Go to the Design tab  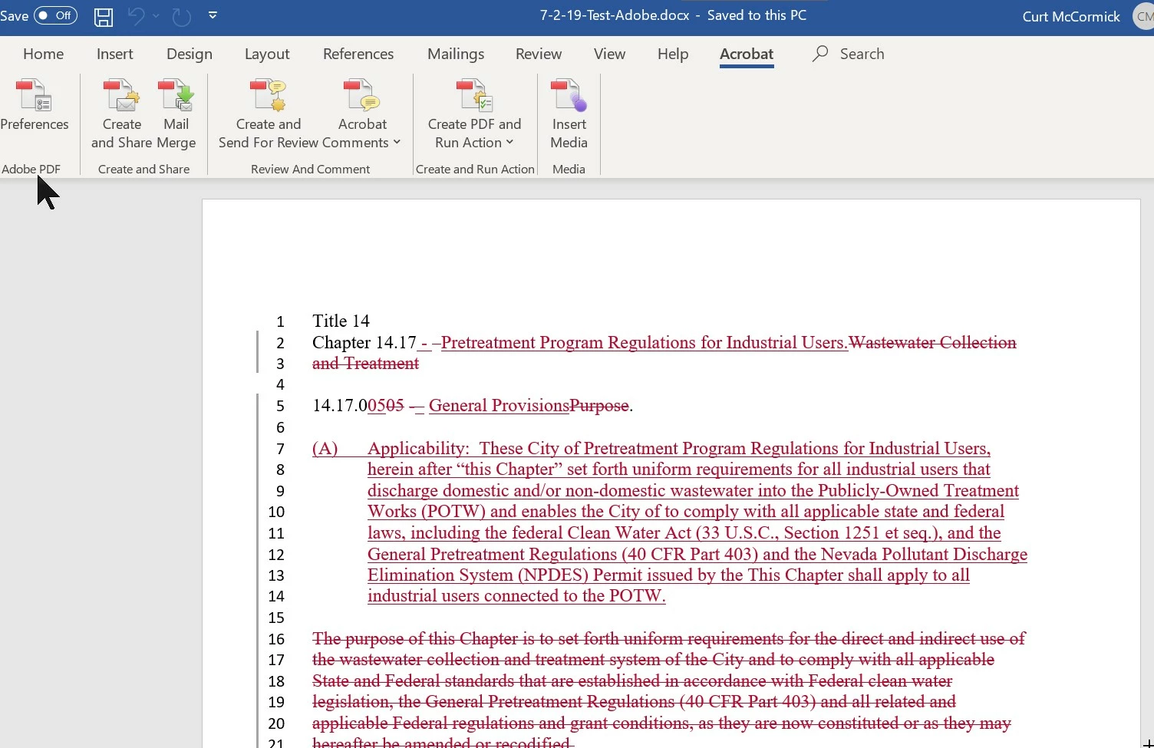[x=189, y=54]
